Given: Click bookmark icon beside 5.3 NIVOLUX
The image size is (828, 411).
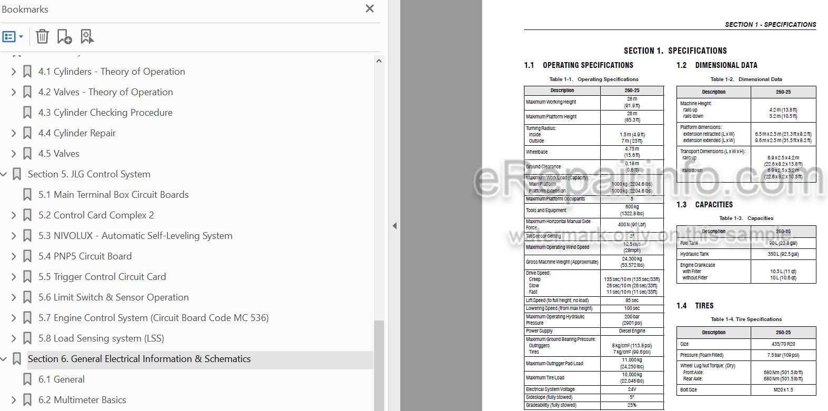Looking at the screenshot, I should pos(27,236).
